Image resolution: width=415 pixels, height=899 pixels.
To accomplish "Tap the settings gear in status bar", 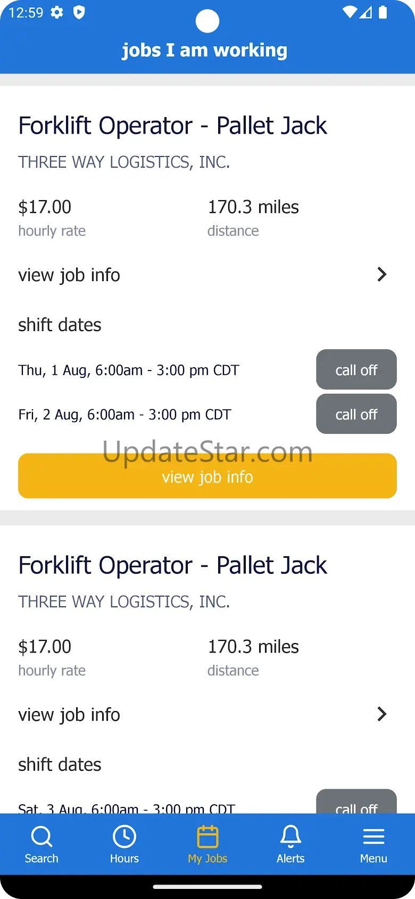I will (57, 12).
